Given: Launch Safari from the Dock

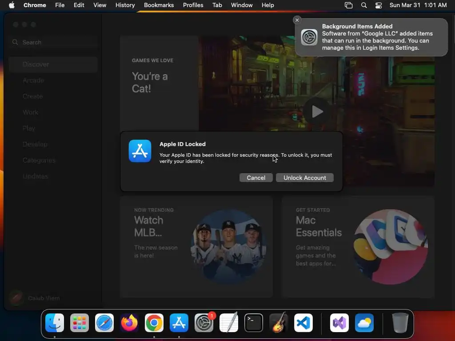Looking at the screenshot, I should point(104,323).
